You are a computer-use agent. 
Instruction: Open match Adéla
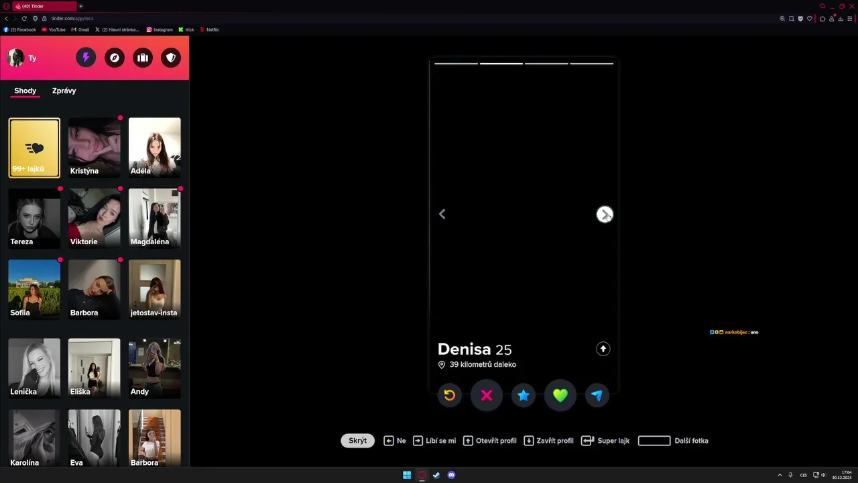coord(155,148)
